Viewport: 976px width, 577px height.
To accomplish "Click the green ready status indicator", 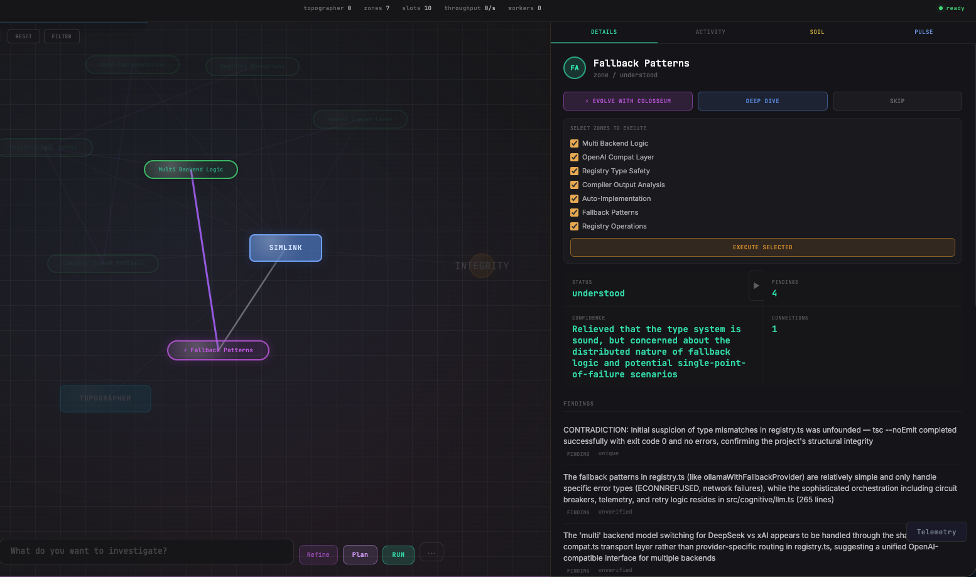I will (x=951, y=8).
